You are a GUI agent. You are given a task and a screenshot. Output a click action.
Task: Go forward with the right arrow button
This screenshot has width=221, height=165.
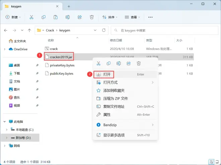click(x=14, y=30)
